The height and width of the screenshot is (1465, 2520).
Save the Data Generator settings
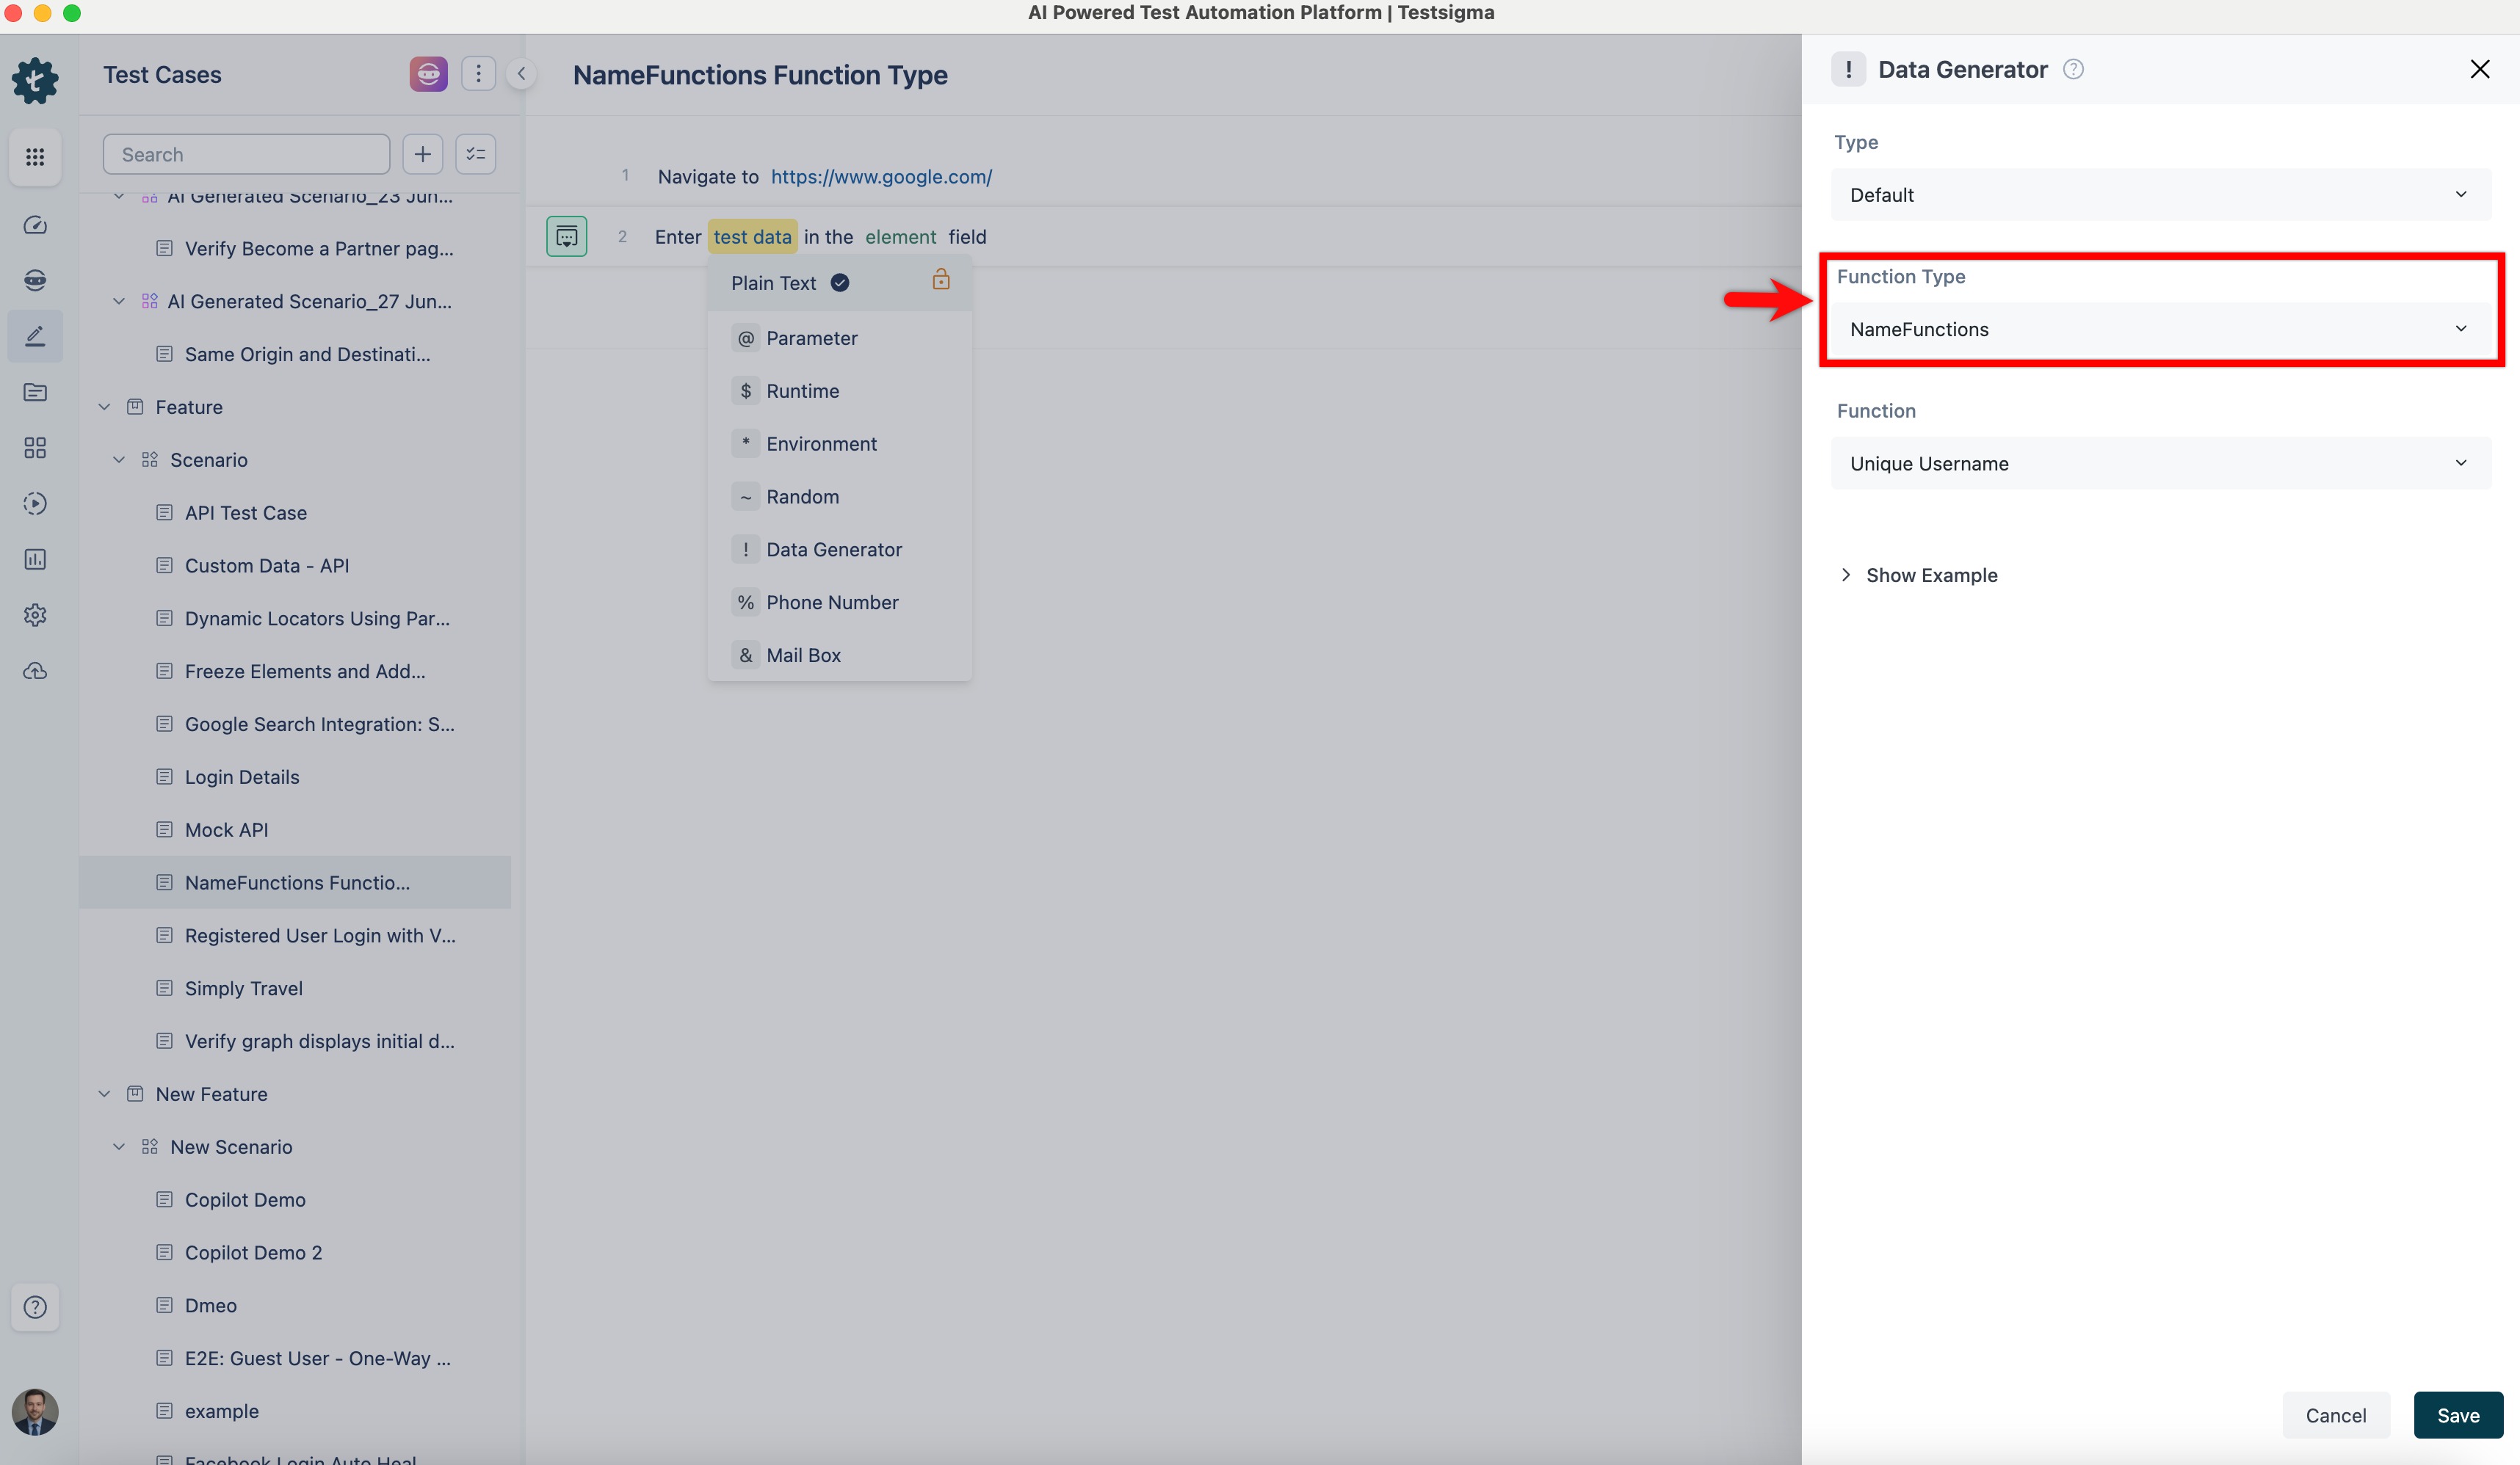2458,1415
